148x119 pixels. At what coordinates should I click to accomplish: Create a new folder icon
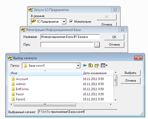[x=97, y=65]
